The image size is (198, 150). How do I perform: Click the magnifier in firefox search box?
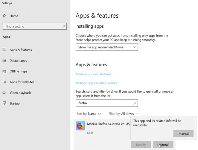coord(135,103)
